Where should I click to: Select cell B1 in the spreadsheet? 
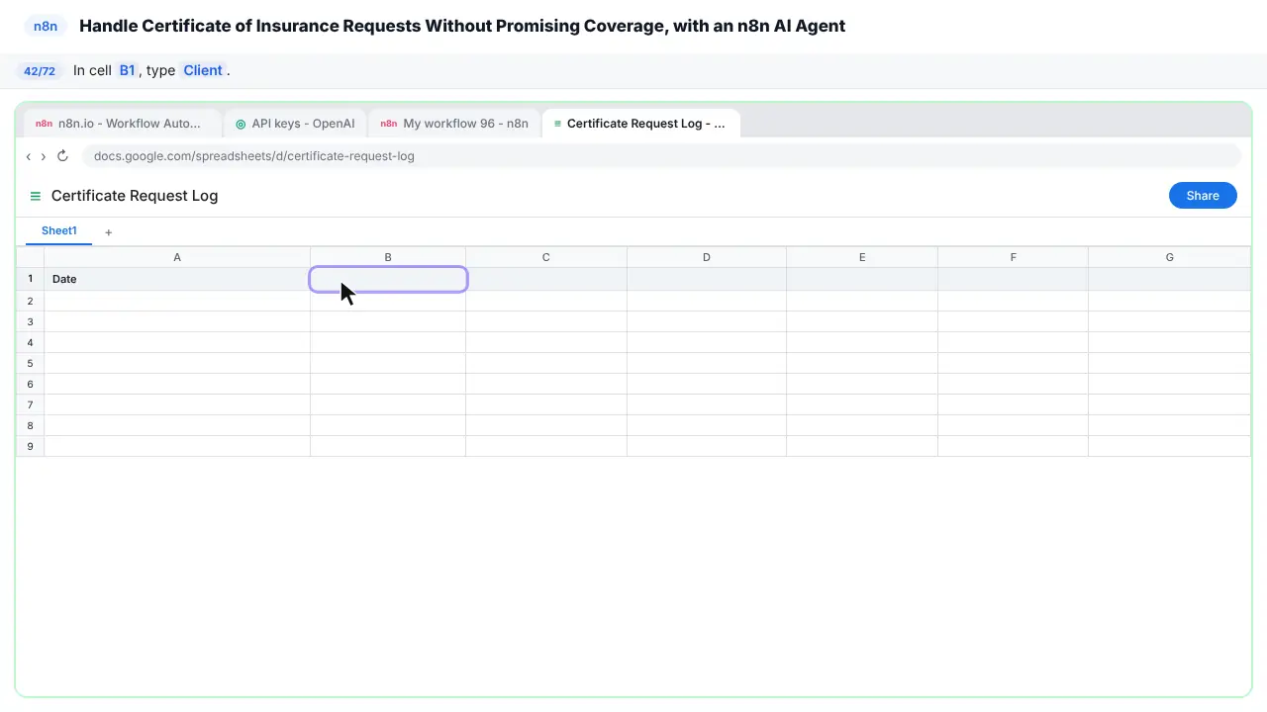pyautogui.click(x=388, y=279)
